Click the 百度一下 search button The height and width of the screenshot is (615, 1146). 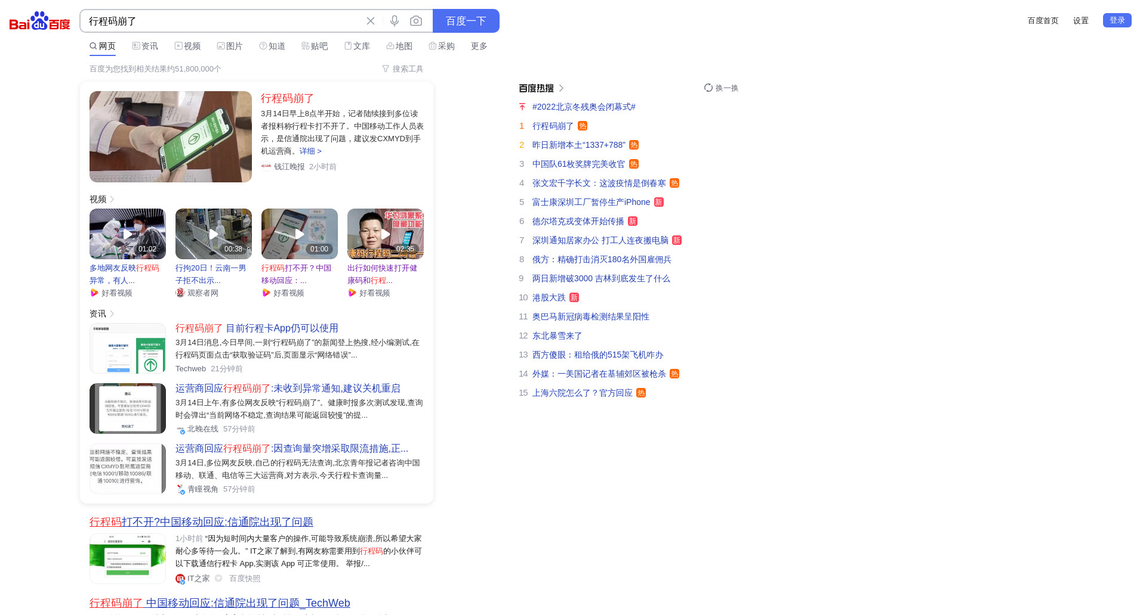(466, 21)
